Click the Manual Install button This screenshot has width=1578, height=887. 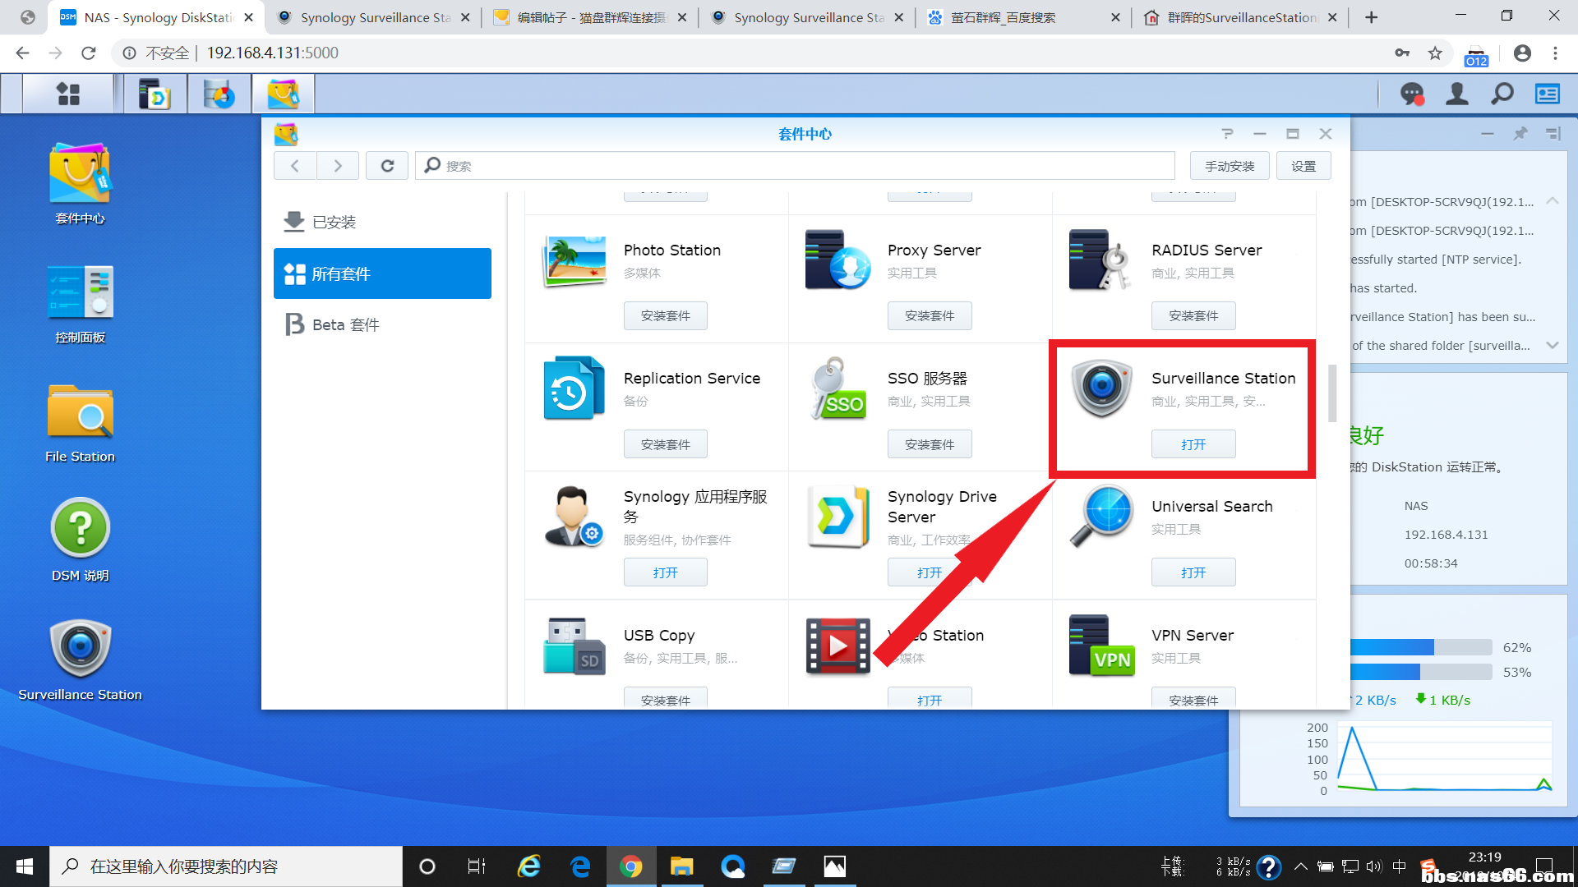(x=1229, y=166)
